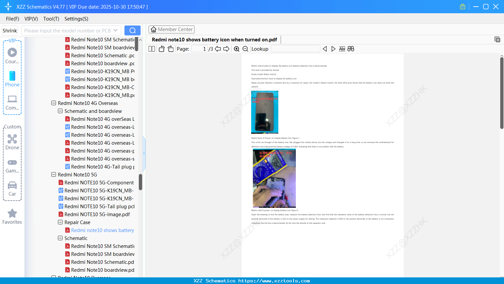Click the multimeter measurement photo in PDF

(274, 178)
